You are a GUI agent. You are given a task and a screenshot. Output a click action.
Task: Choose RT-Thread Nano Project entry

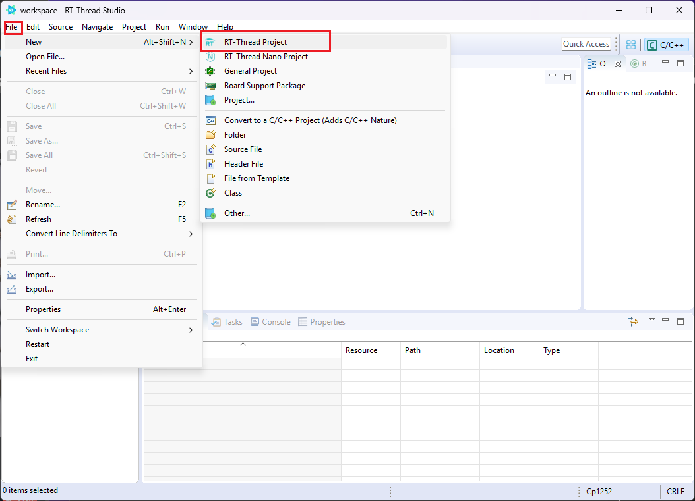(266, 57)
